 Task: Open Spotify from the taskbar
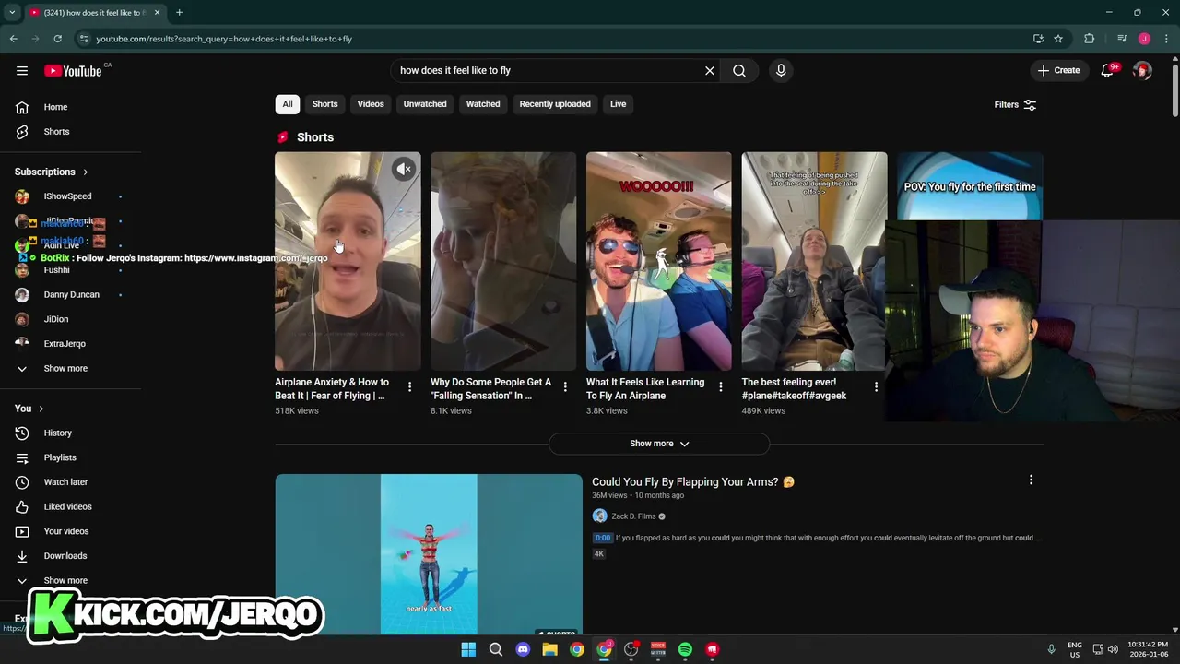tap(685, 649)
